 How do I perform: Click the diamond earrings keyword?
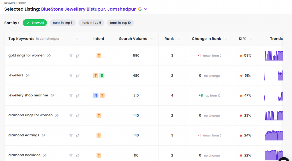24,135
